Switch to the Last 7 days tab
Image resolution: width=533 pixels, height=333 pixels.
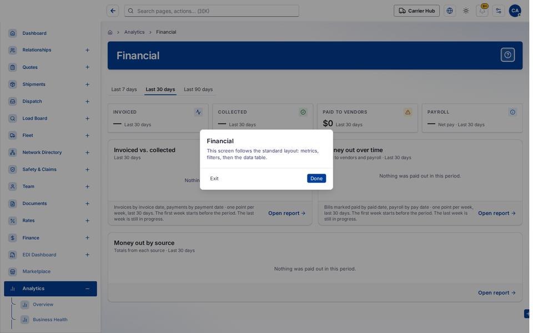point(124,89)
